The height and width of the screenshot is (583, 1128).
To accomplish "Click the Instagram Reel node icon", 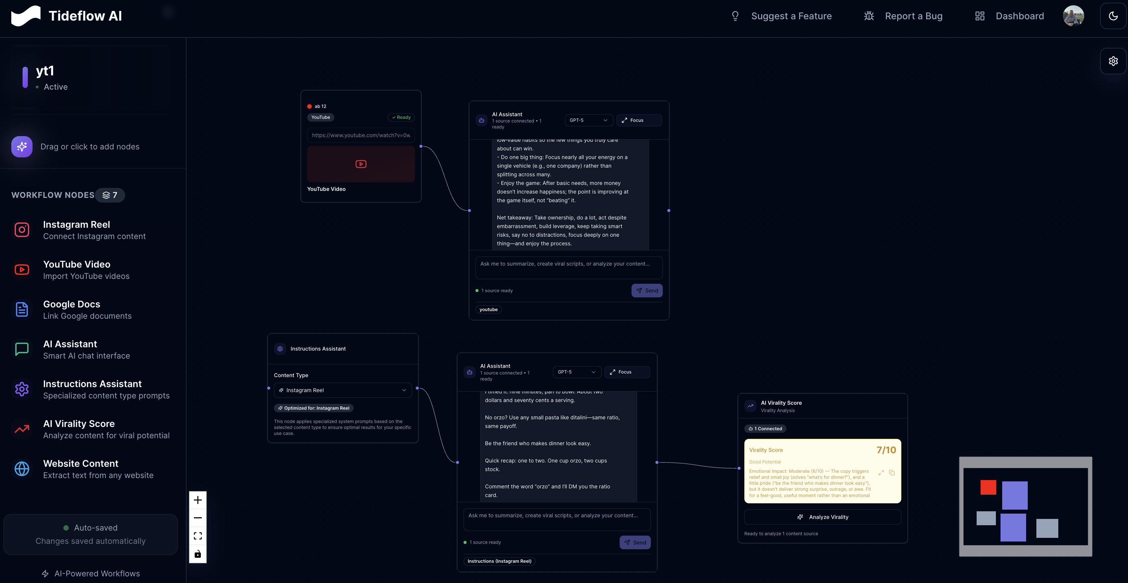I will click(x=22, y=230).
